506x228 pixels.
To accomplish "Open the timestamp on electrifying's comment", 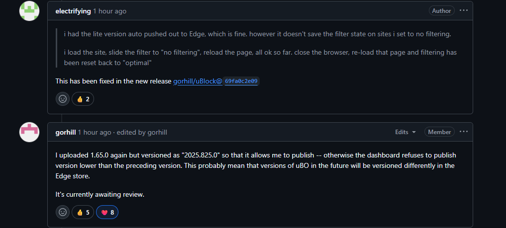I will click(109, 11).
